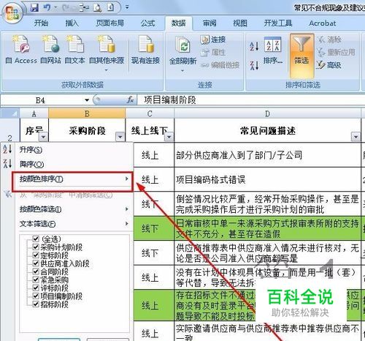Uncheck the 供应商准入阶段 checkbox

point(36,263)
